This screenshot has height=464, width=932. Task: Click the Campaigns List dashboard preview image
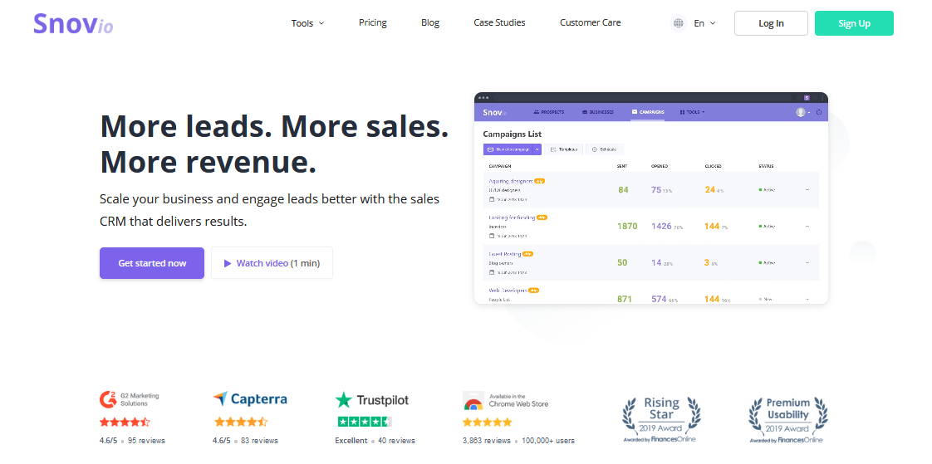point(651,198)
